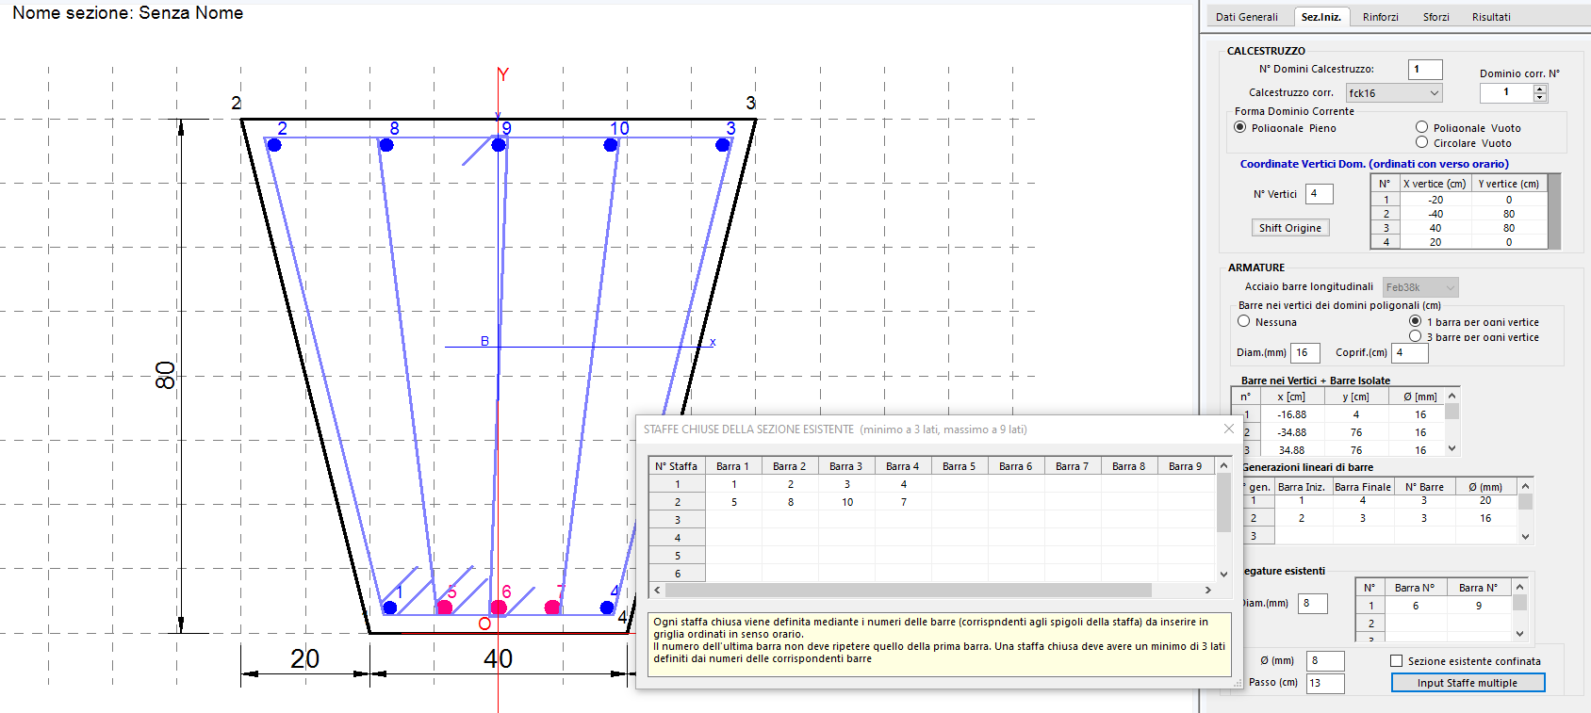Select staffa row 2 Barra 3 cell '10'
The image size is (1591, 713).
847,502
